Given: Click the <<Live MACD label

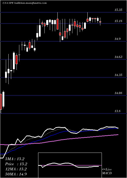Looking at the screenshot, I should (x=107, y=171).
